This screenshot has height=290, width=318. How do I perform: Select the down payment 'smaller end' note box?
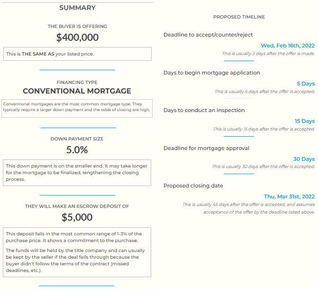pyautogui.click(x=77, y=173)
